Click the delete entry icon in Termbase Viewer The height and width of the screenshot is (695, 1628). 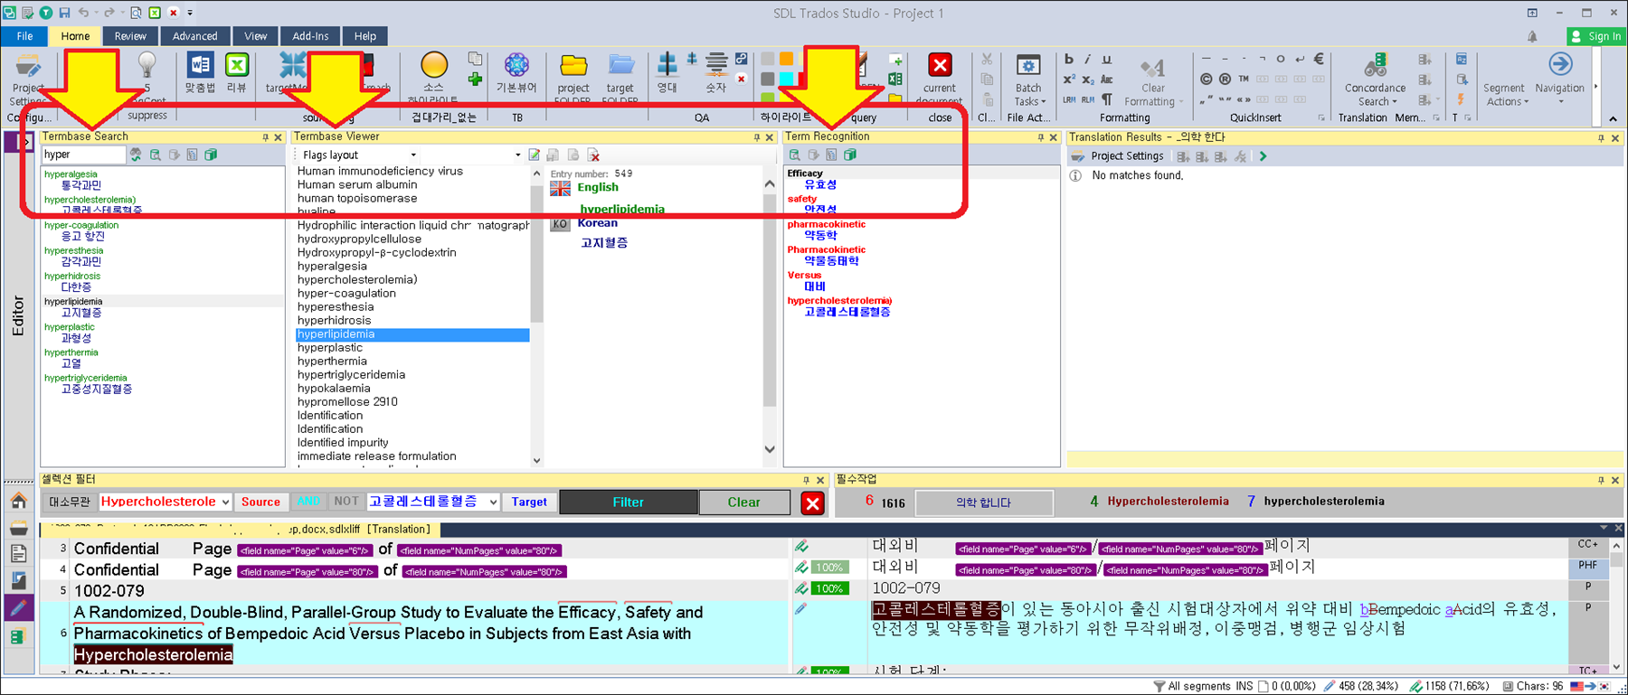(x=593, y=155)
